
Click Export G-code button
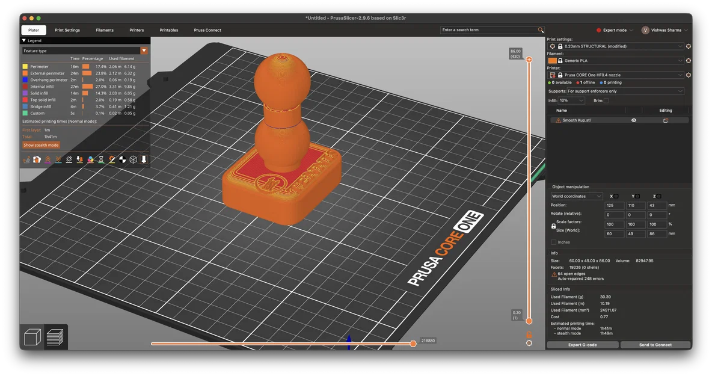click(583, 345)
